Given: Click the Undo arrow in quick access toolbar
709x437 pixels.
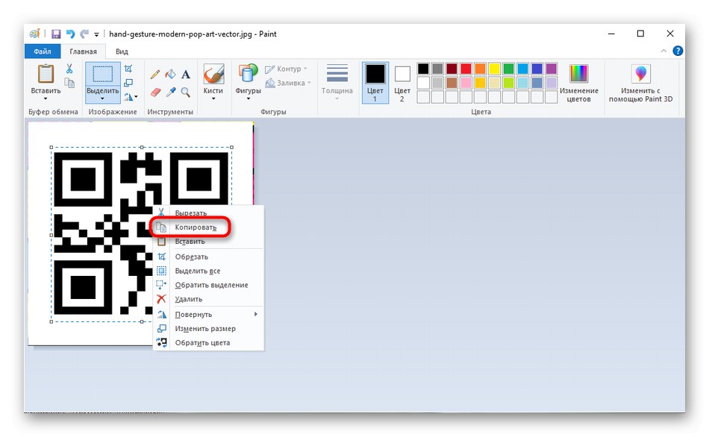Looking at the screenshot, I should 70,34.
